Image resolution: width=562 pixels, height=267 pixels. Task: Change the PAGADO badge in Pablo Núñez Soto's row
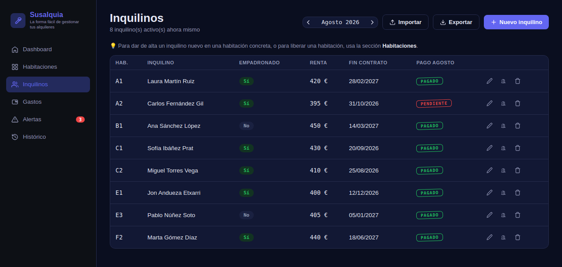pyautogui.click(x=429, y=215)
